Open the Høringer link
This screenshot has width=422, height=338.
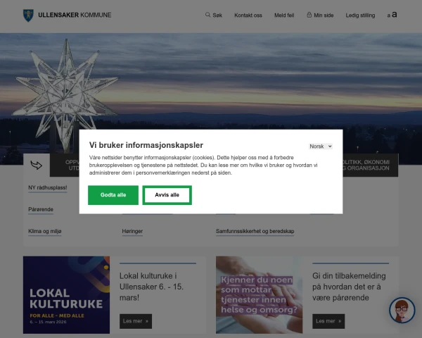132,231
